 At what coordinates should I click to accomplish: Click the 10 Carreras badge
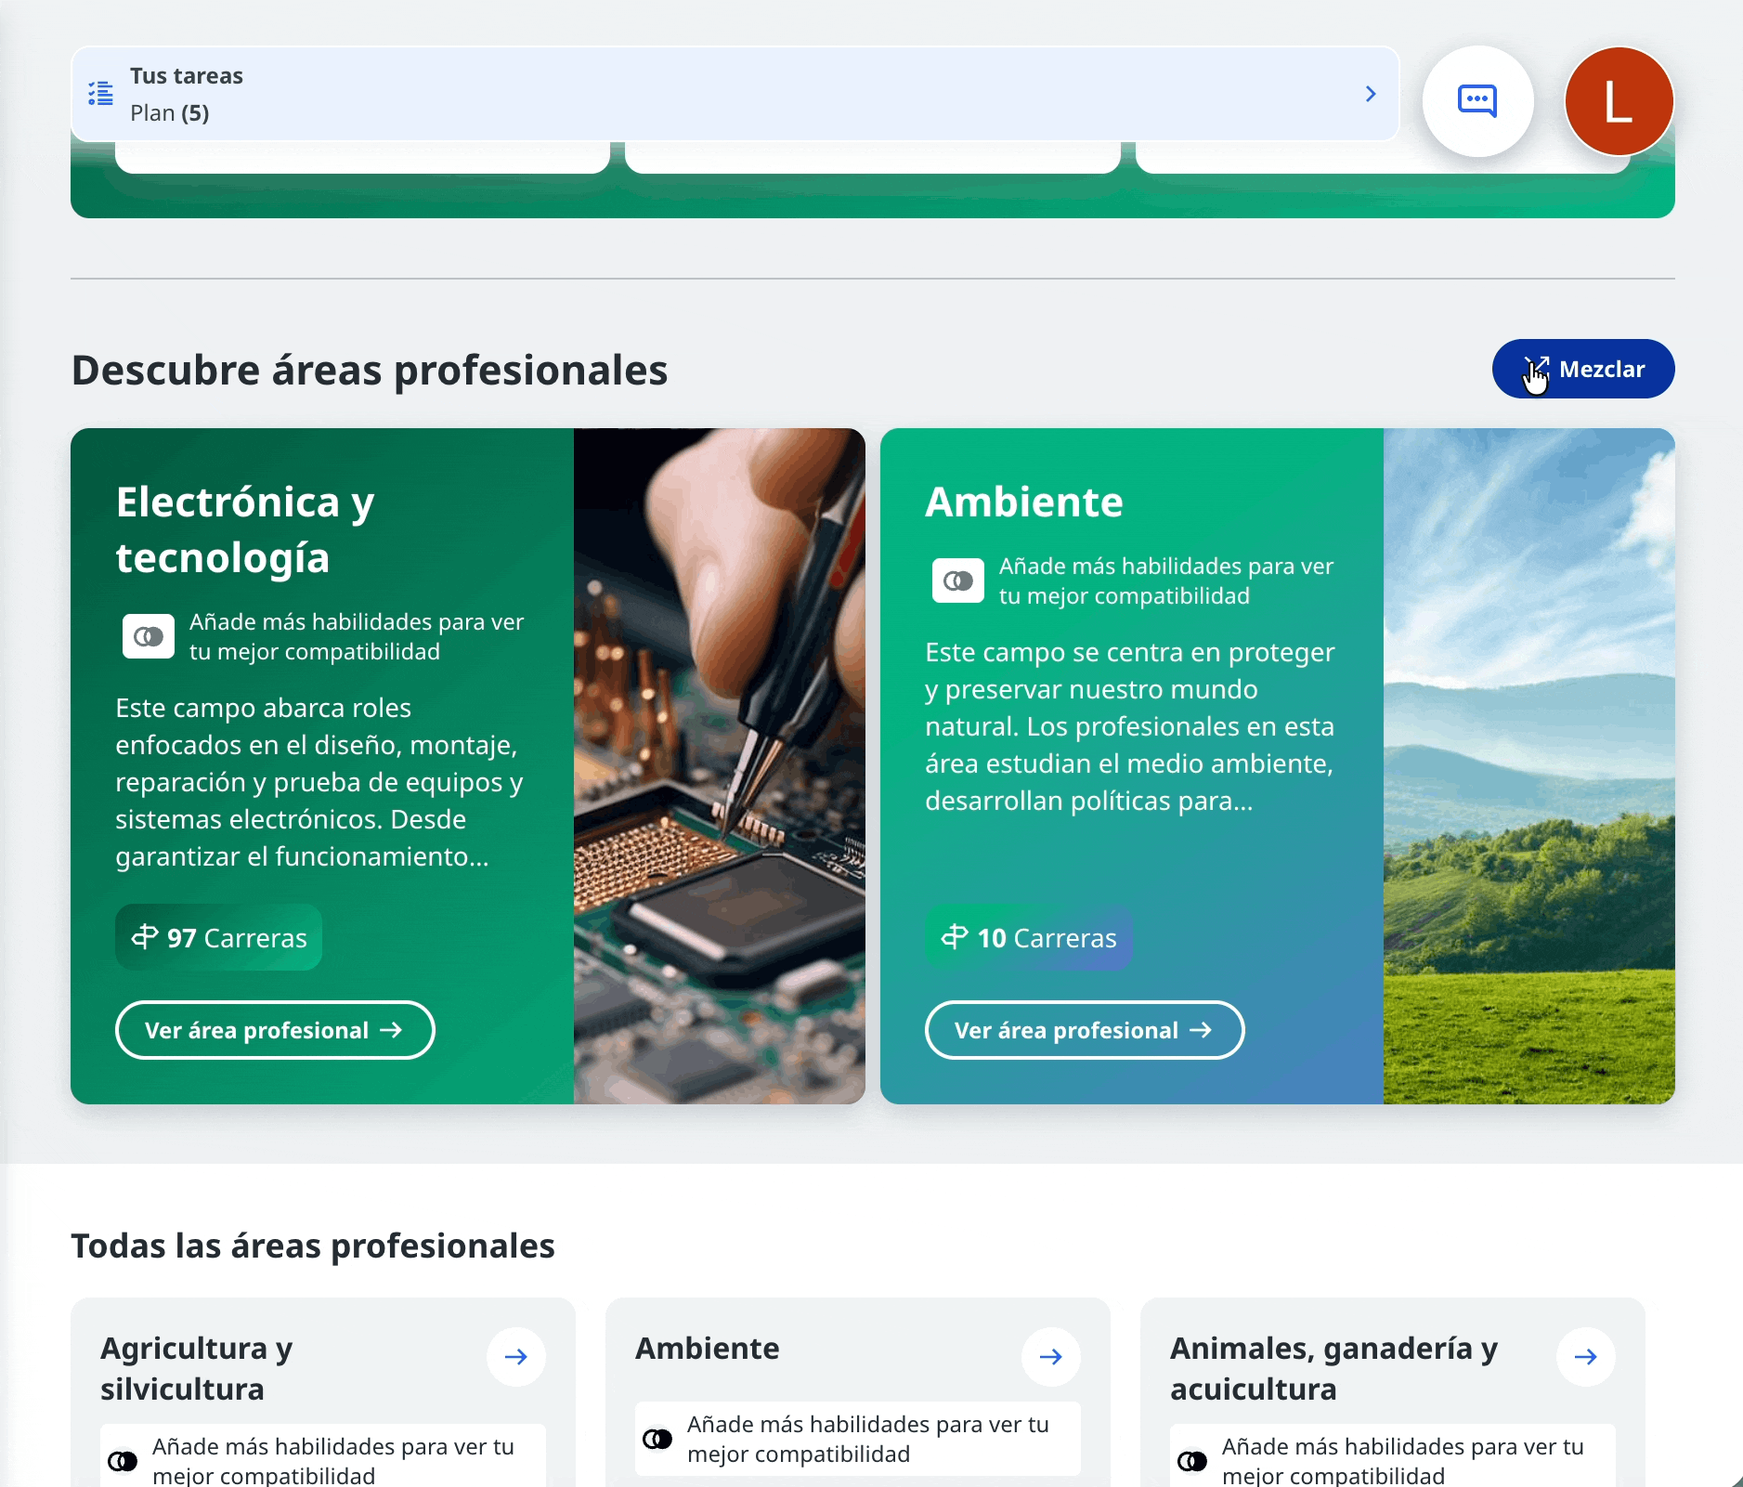[x=1029, y=937]
